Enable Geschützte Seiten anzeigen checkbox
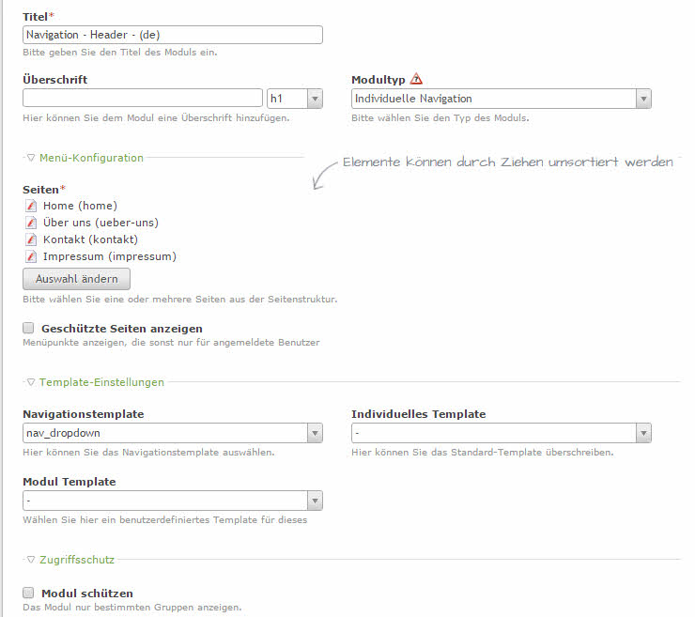 click(28, 328)
